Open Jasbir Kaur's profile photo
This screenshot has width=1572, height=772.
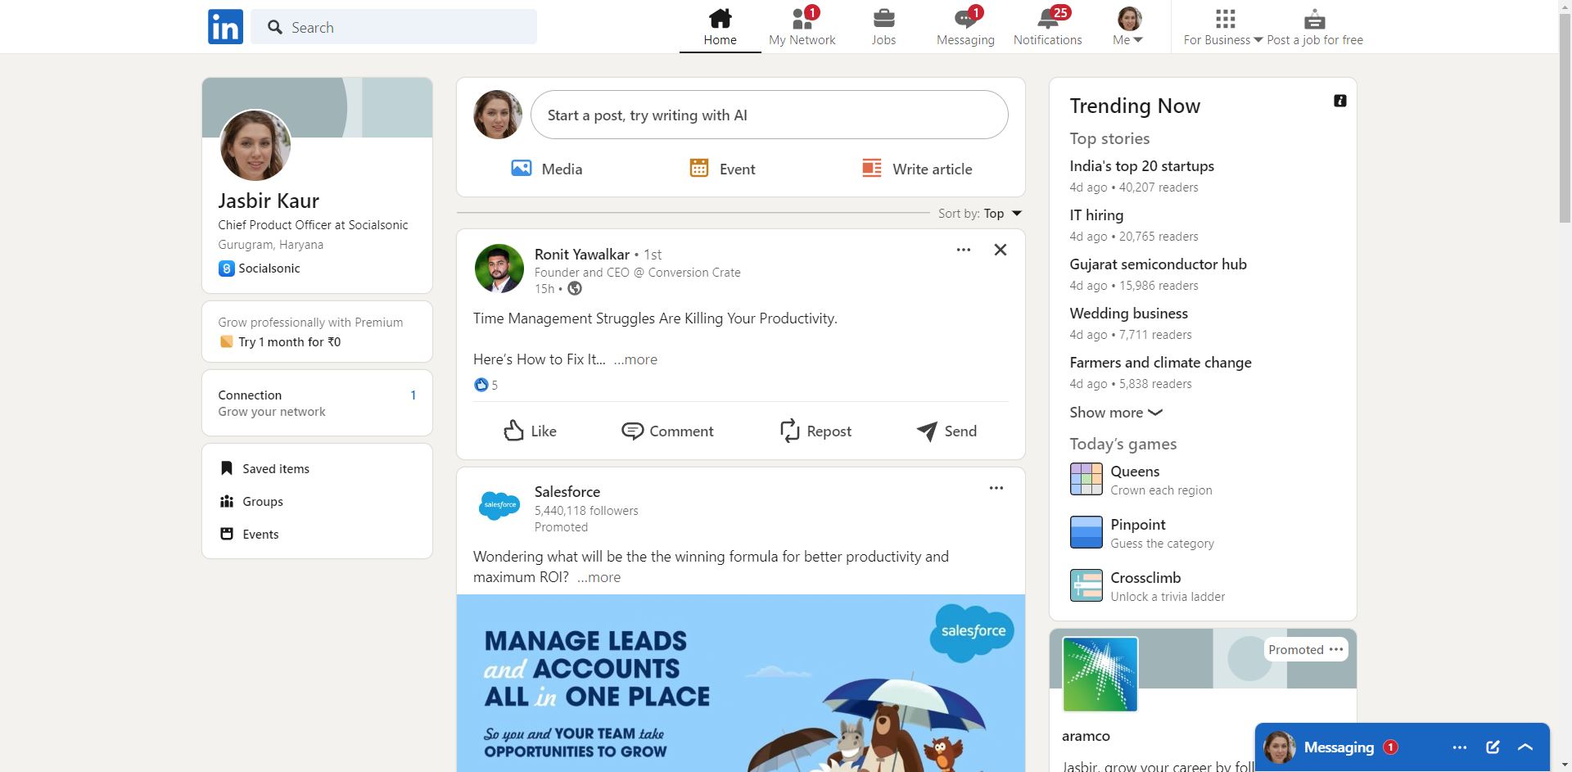coord(255,146)
